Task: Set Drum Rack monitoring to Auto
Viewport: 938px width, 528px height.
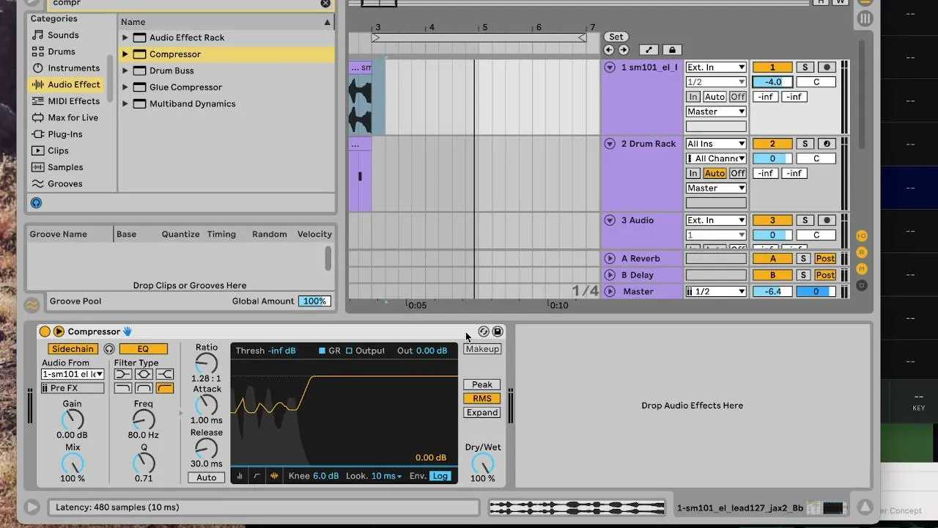Action: [714, 173]
